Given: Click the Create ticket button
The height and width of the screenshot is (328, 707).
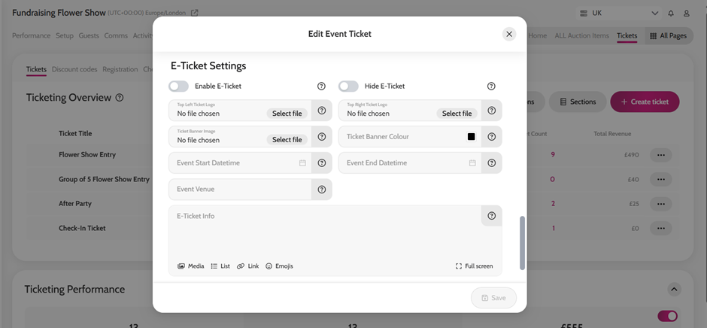Looking at the screenshot, I should (645, 102).
